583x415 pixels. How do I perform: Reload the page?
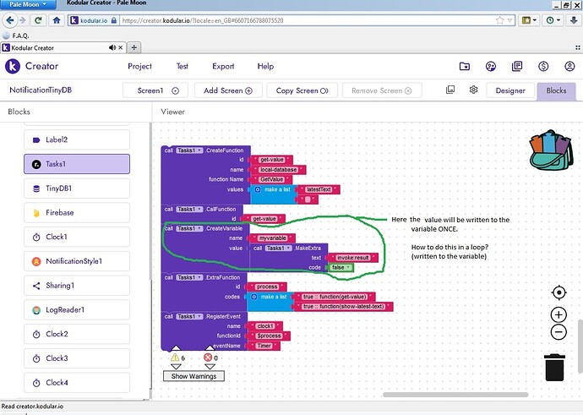point(38,20)
